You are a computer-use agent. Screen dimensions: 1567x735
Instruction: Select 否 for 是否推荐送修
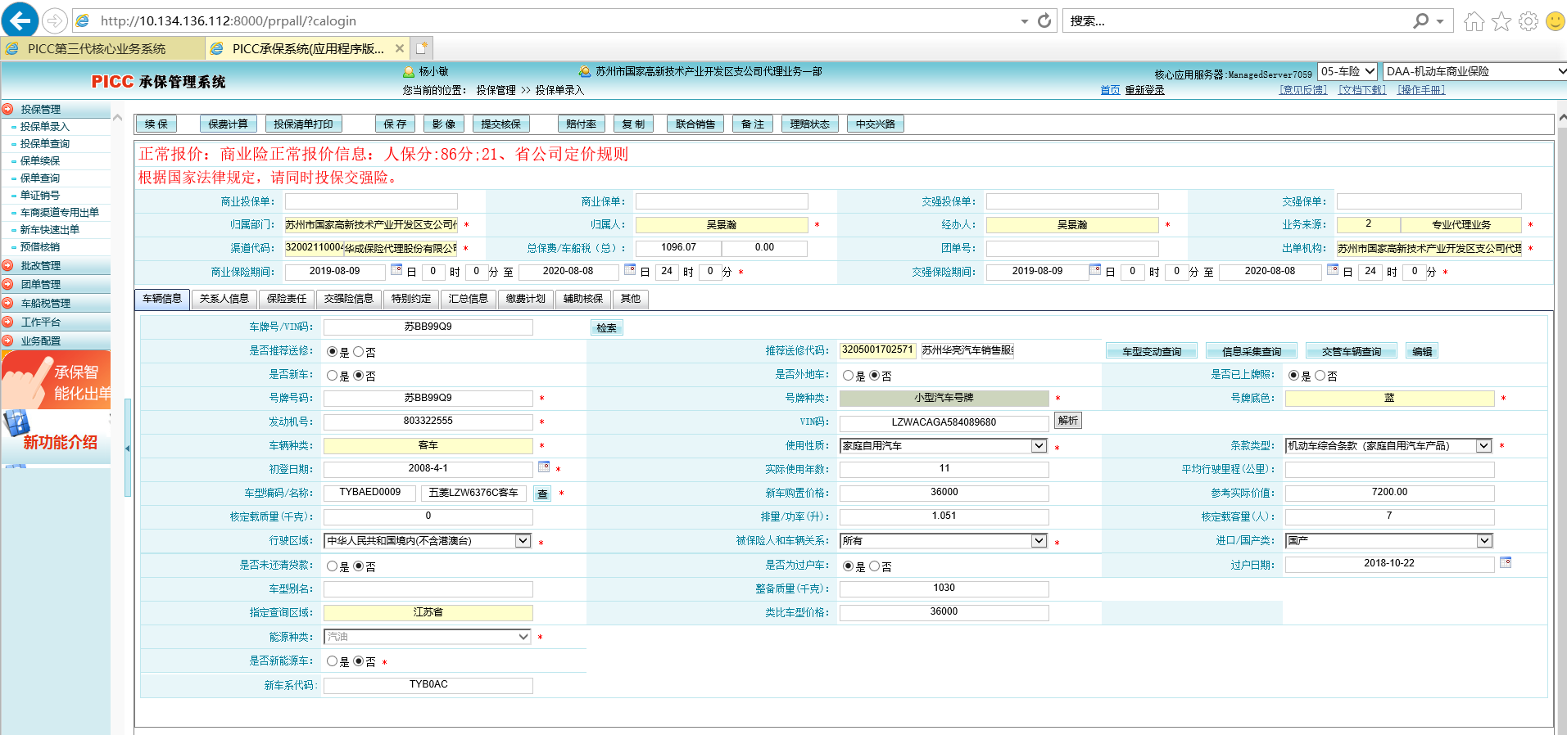(359, 352)
